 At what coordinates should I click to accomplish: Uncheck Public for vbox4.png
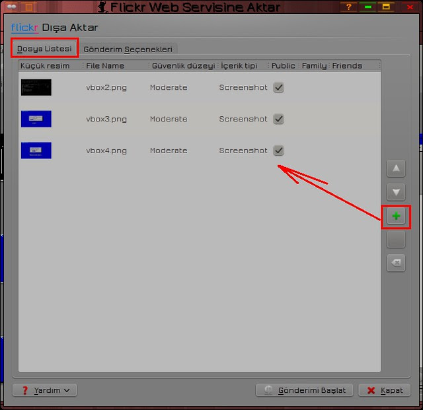[279, 151]
